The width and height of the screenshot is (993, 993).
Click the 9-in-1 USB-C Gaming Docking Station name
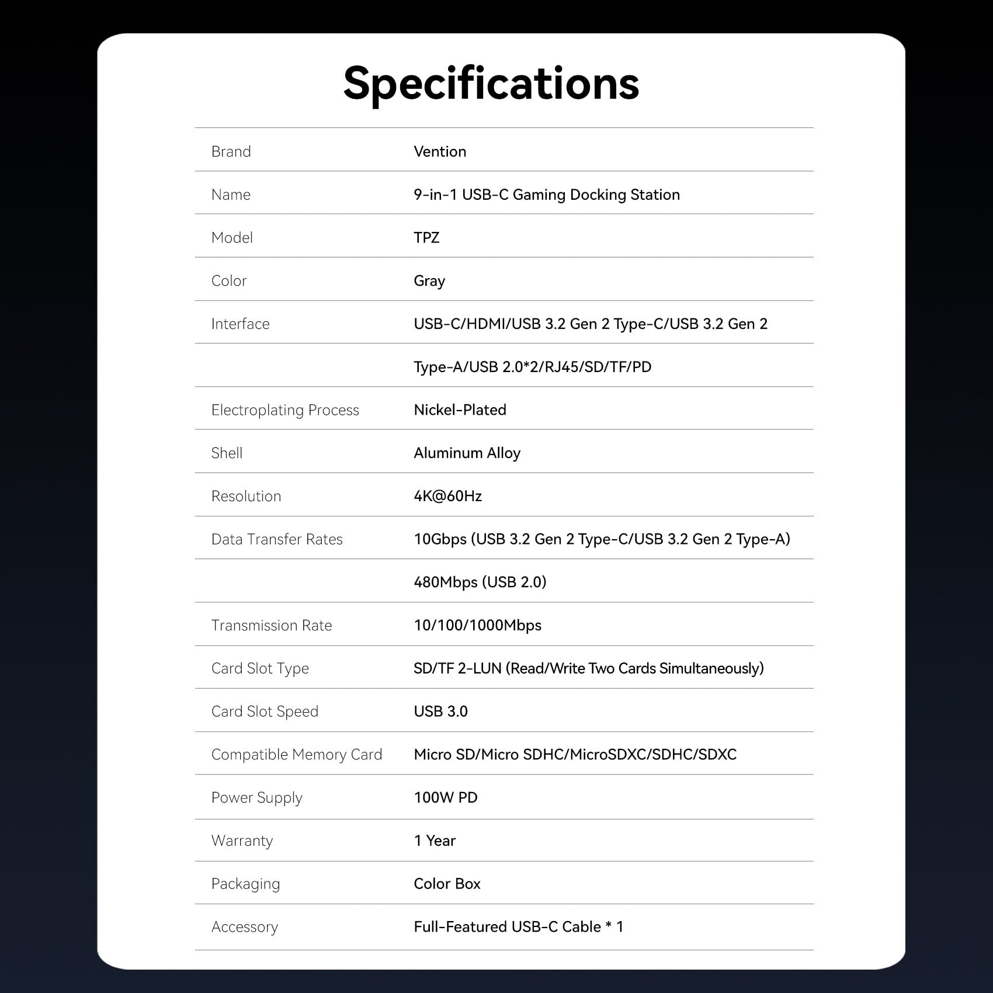point(547,195)
